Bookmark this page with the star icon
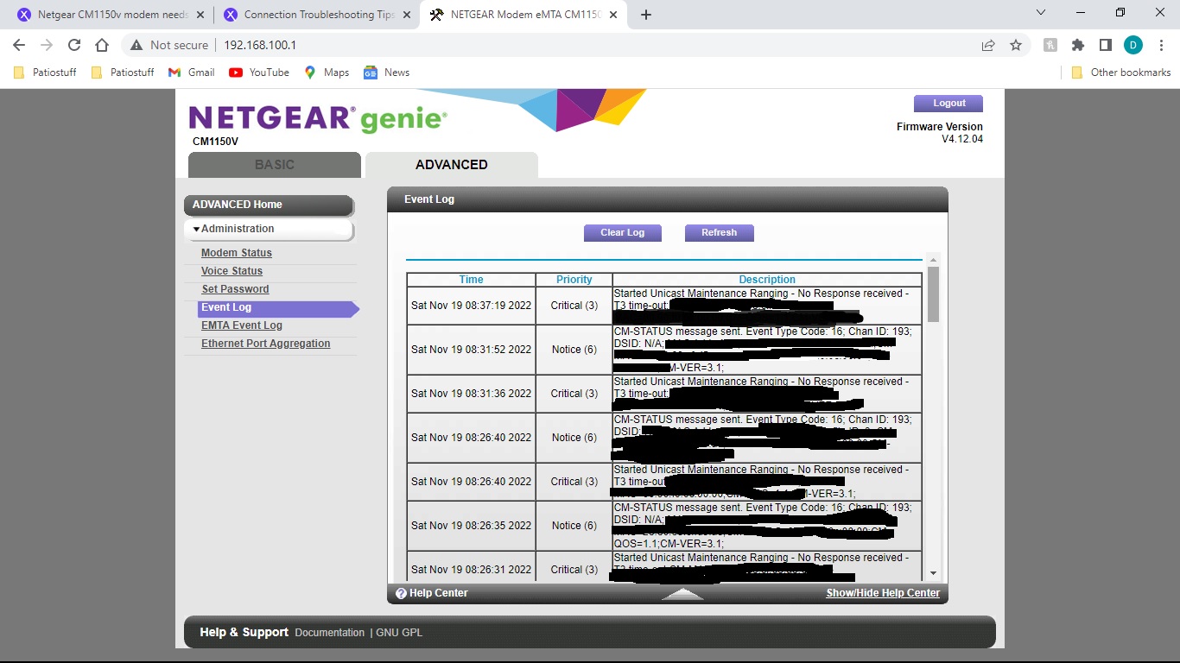Viewport: 1180px width, 663px height. (1016, 44)
